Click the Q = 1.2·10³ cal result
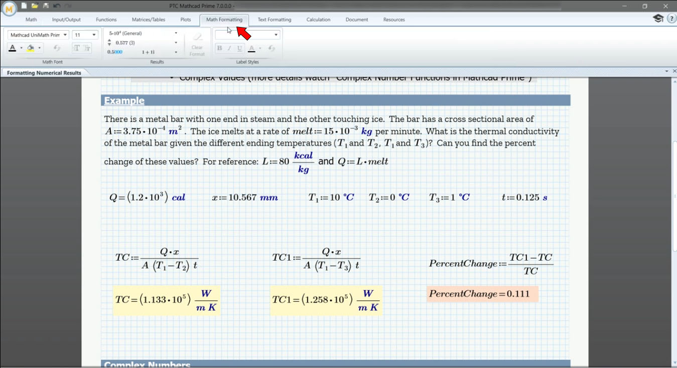The height and width of the screenshot is (368, 677). 148,197
